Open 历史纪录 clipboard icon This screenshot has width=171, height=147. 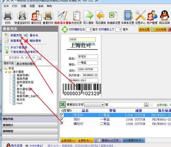[x=77, y=16]
